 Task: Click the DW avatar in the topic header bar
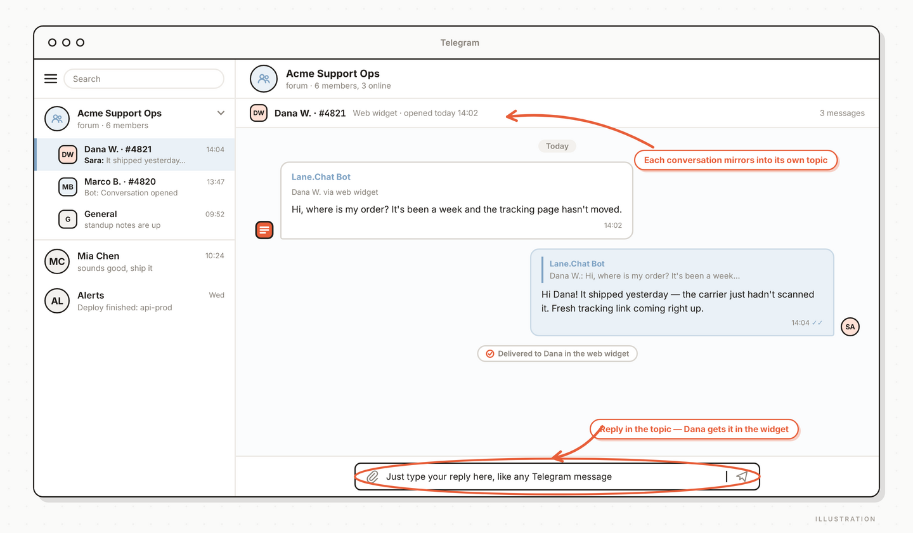point(259,113)
